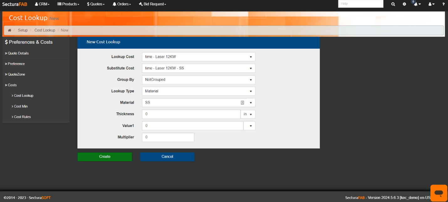The width and height of the screenshot is (448, 202).
Task: Click the icon inside Material field
Action: coord(242,103)
